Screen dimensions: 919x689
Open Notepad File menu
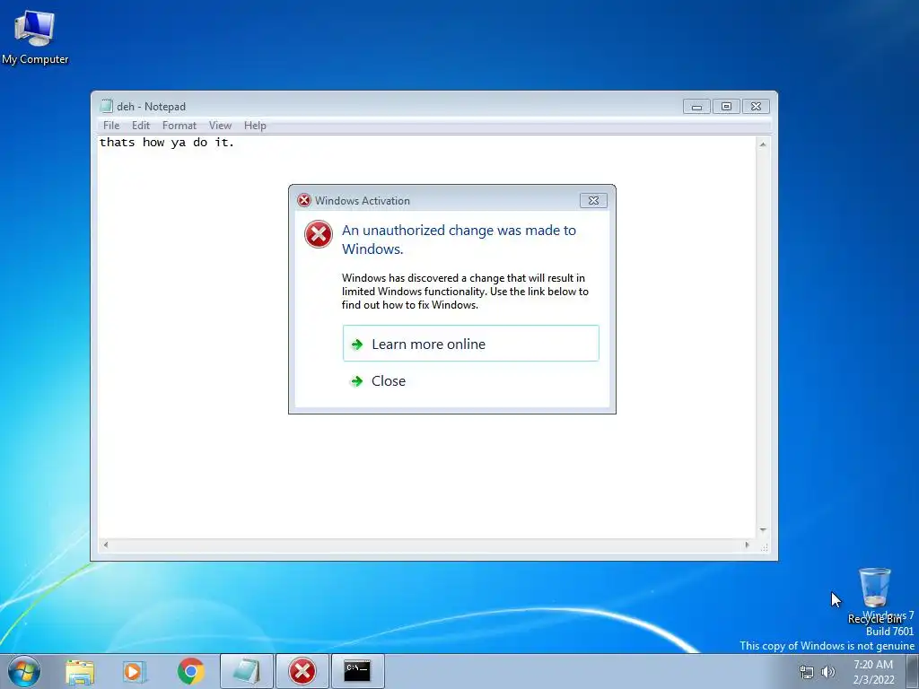[x=111, y=126]
